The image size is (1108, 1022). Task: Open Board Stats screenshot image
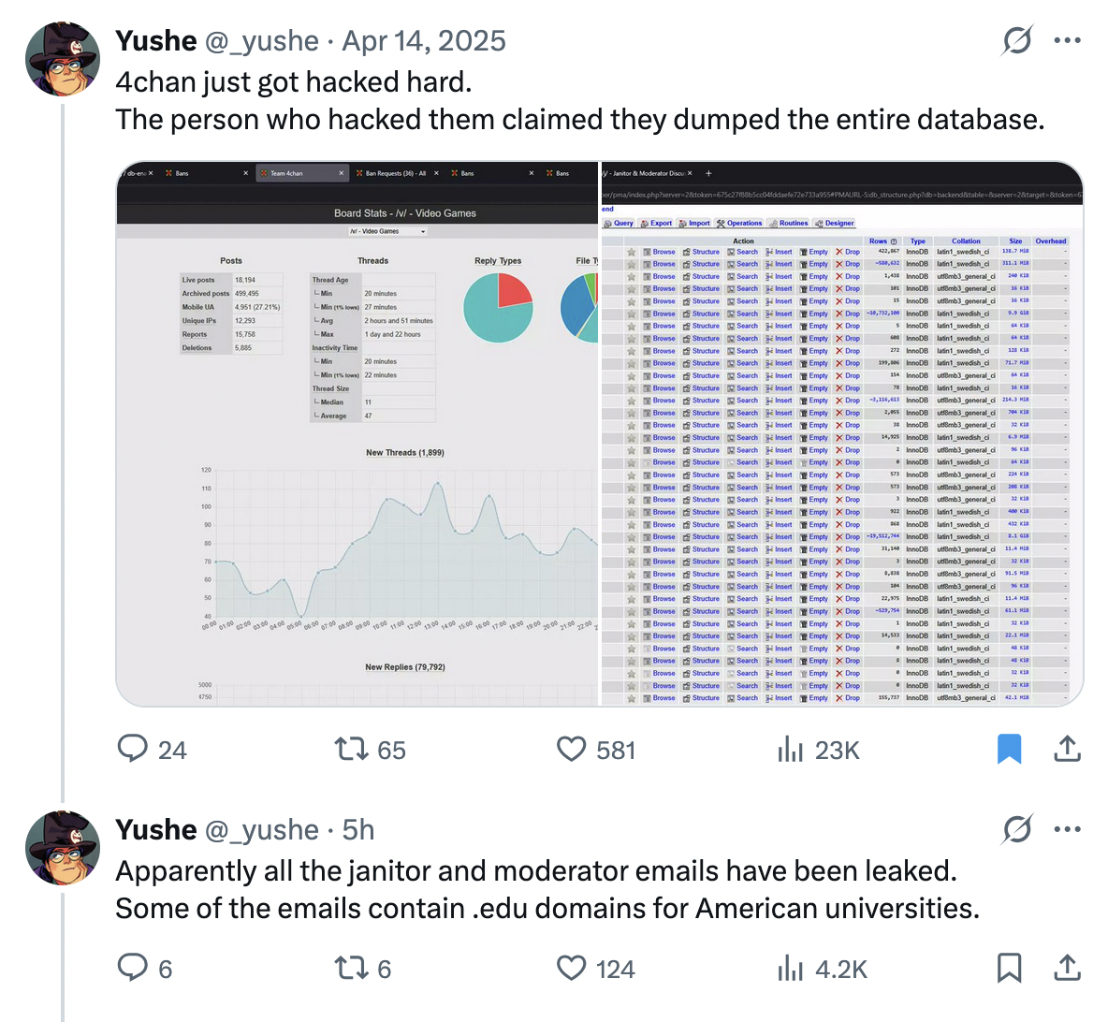pos(357,433)
